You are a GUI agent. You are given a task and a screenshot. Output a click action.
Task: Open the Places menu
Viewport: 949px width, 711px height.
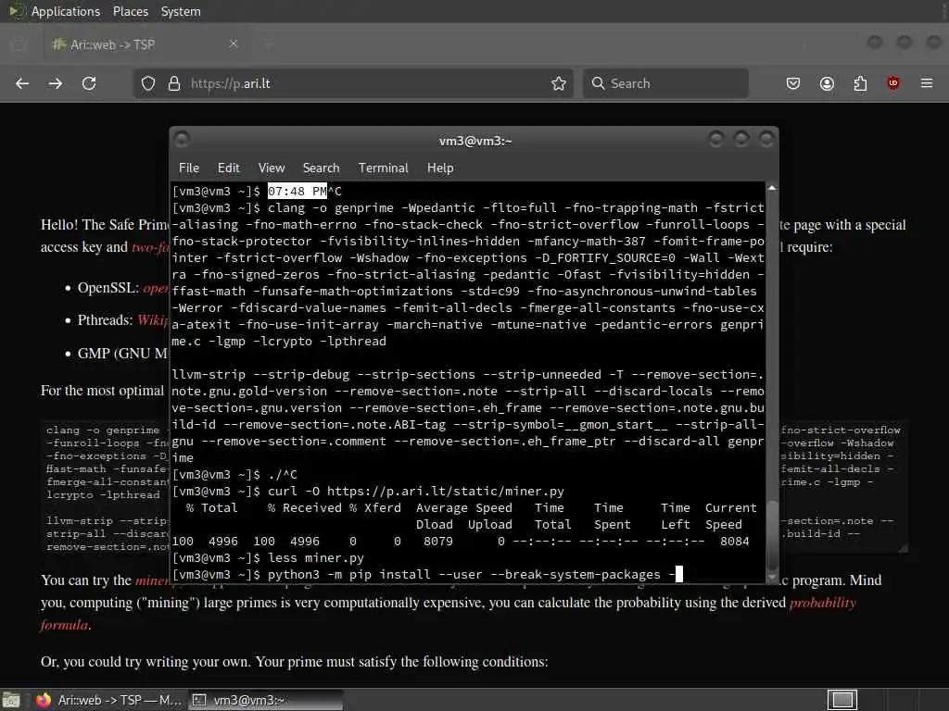point(130,11)
